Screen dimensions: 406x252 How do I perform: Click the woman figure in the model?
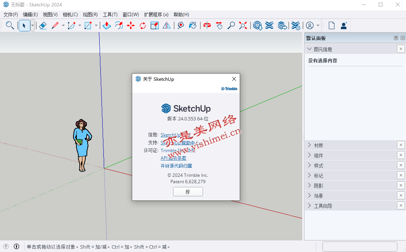click(82, 145)
